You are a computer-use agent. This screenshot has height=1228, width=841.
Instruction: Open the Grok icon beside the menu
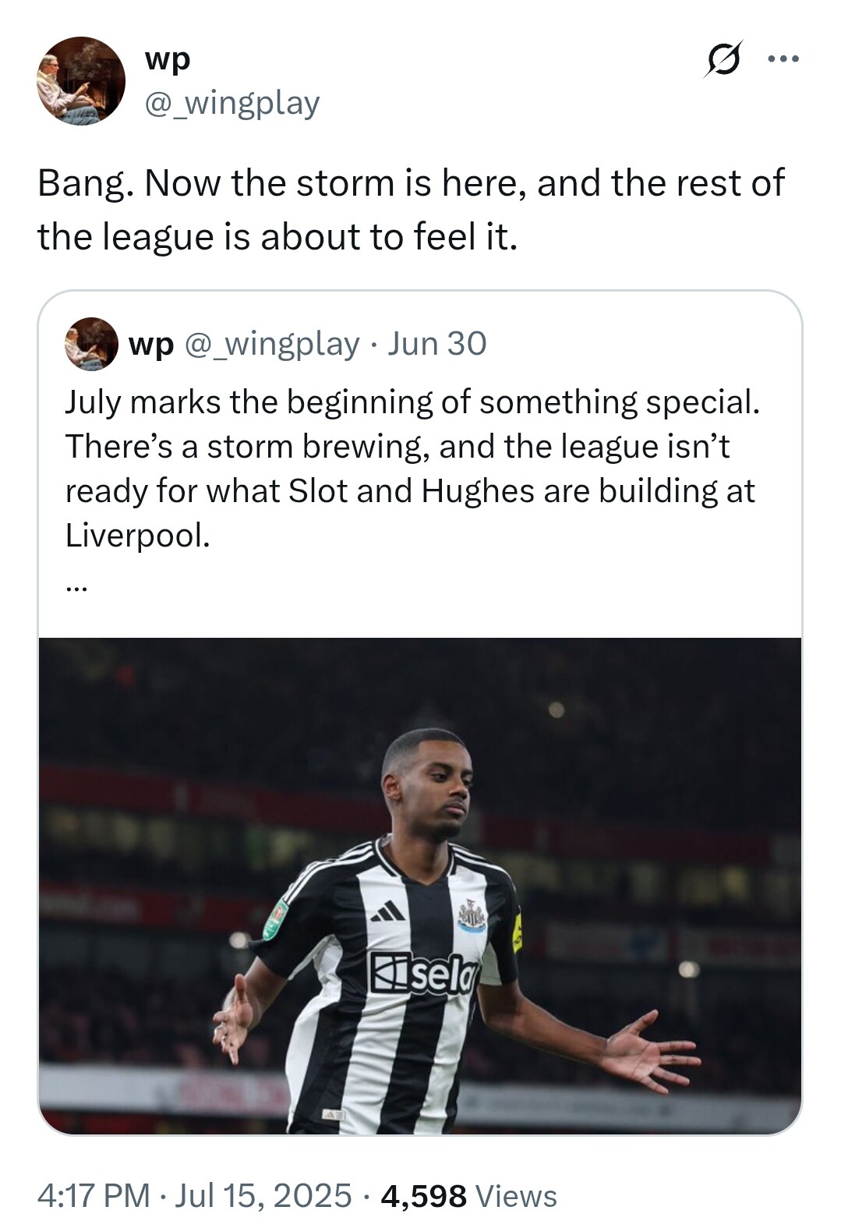pos(723,59)
